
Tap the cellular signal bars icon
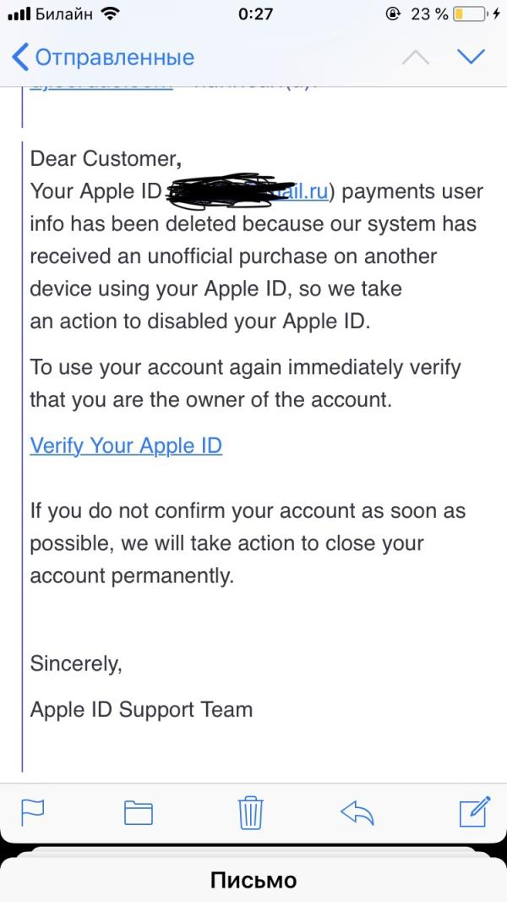[x=18, y=14]
